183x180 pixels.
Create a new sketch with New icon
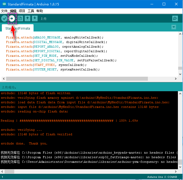point(20,19)
